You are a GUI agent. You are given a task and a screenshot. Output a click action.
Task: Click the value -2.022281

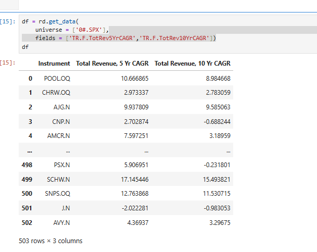tap(135, 208)
